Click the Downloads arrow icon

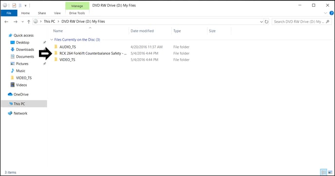click(x=12, y=49)
